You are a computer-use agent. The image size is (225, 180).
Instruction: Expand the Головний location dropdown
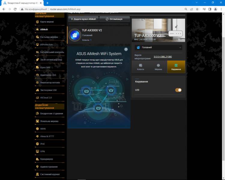click(158, 47)
